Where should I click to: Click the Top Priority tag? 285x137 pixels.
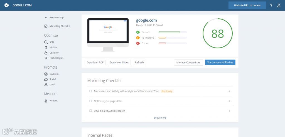167,91
